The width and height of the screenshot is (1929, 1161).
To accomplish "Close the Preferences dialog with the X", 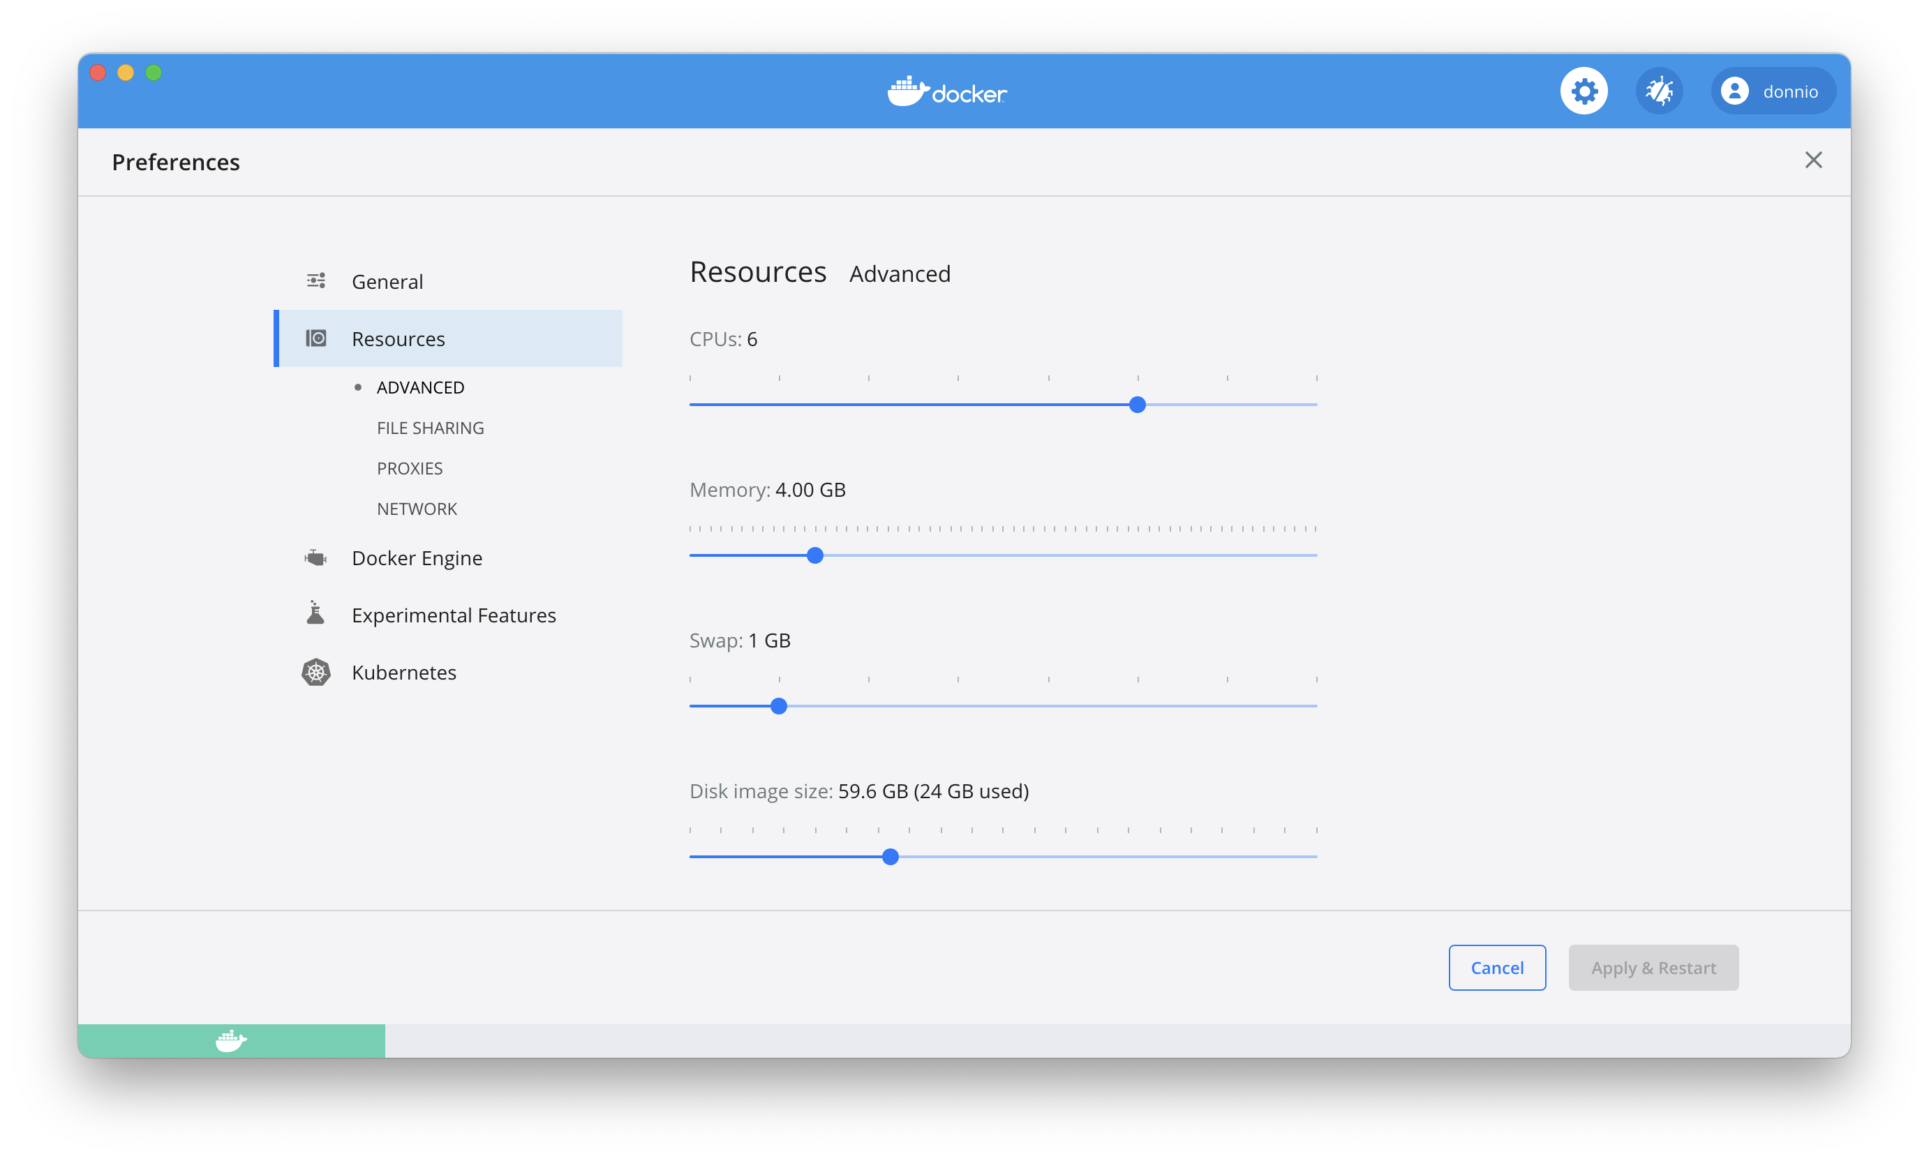I will pos(1813,160).
